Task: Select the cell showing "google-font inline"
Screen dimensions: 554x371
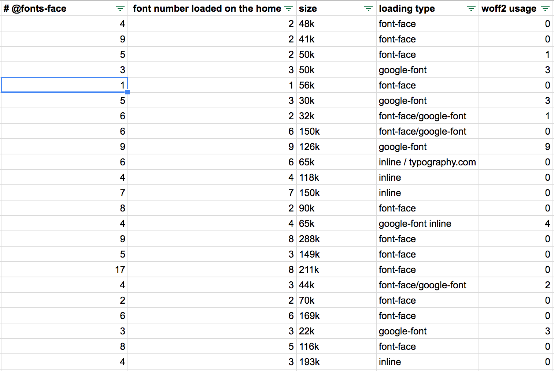Action: [415, 224]
